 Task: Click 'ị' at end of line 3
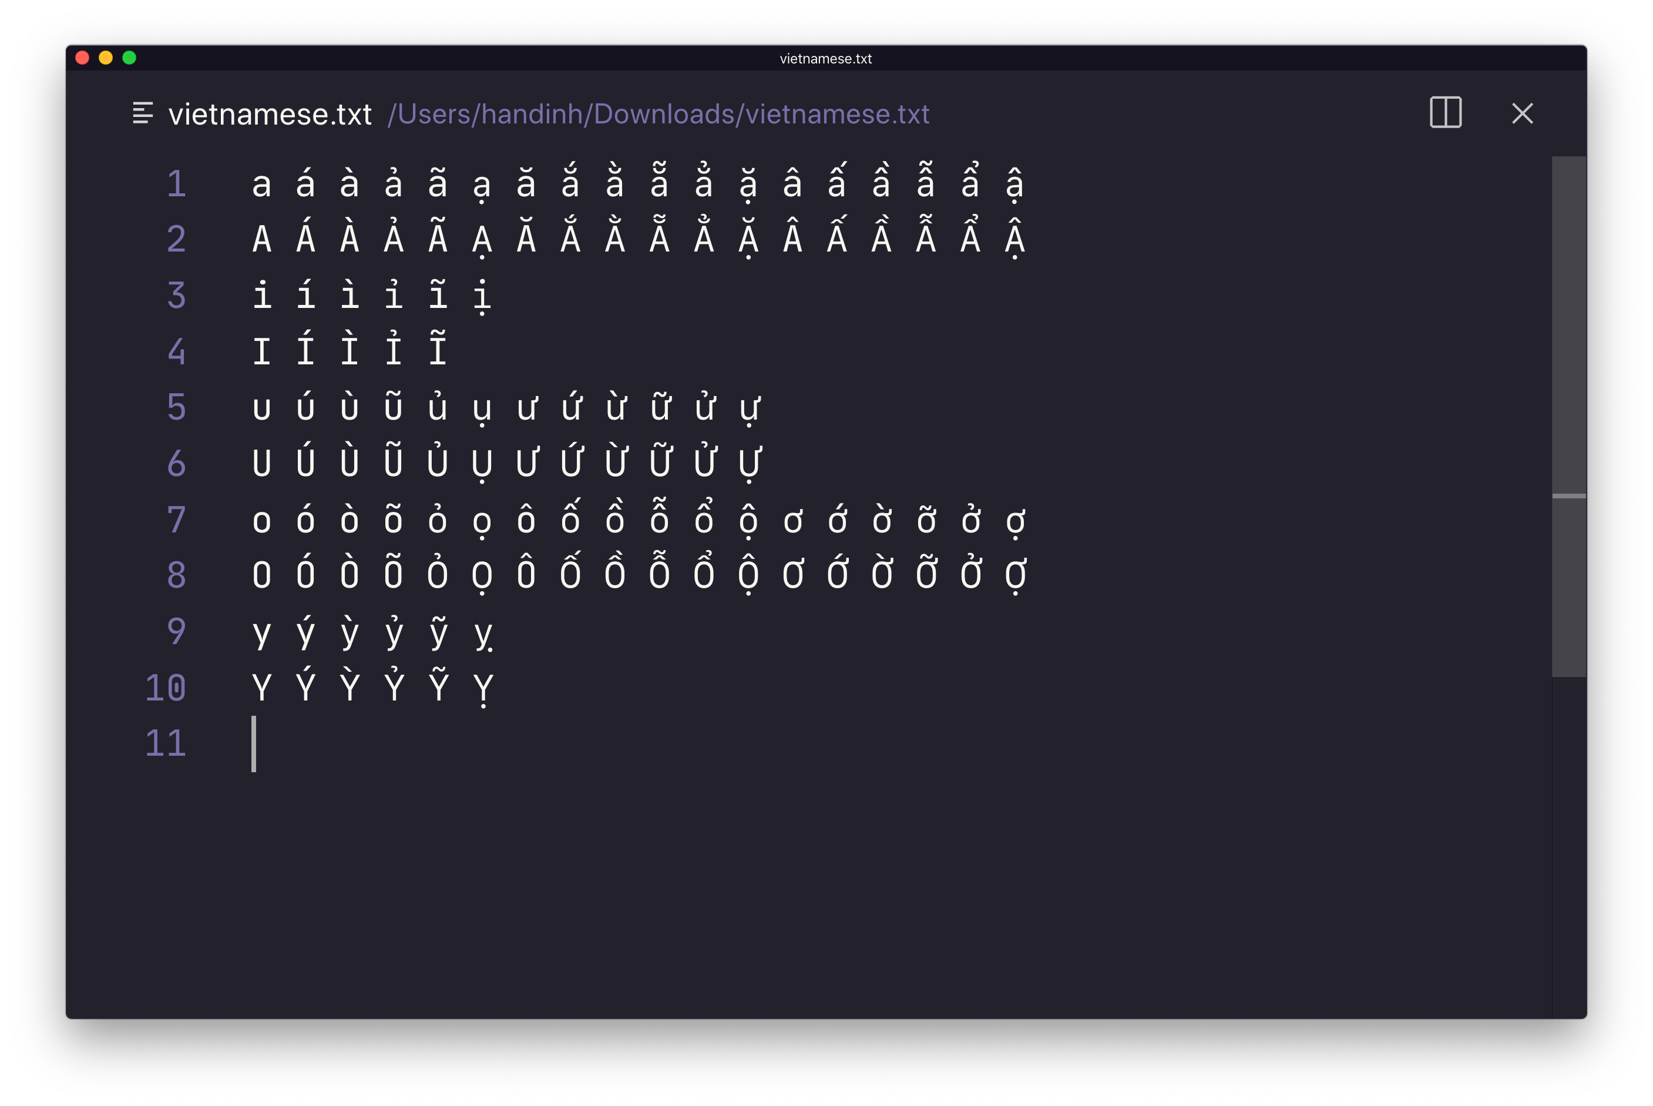coord(482,297)
